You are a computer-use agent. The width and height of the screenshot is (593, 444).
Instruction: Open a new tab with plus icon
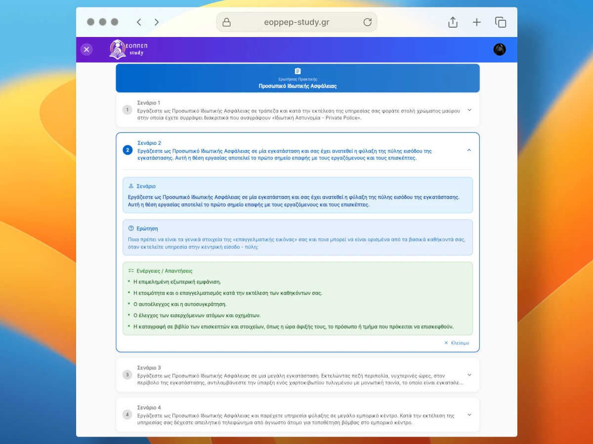pyautogui.click(x=476, y=22)
